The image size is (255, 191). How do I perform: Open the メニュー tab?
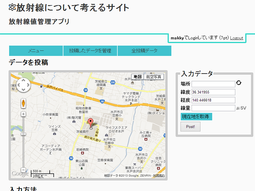point(36,51)
